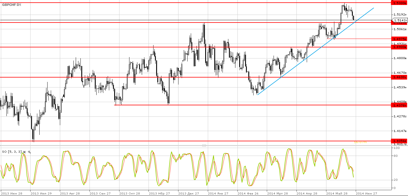Click the 2013 Дек 27 date label

coord(188,194)
